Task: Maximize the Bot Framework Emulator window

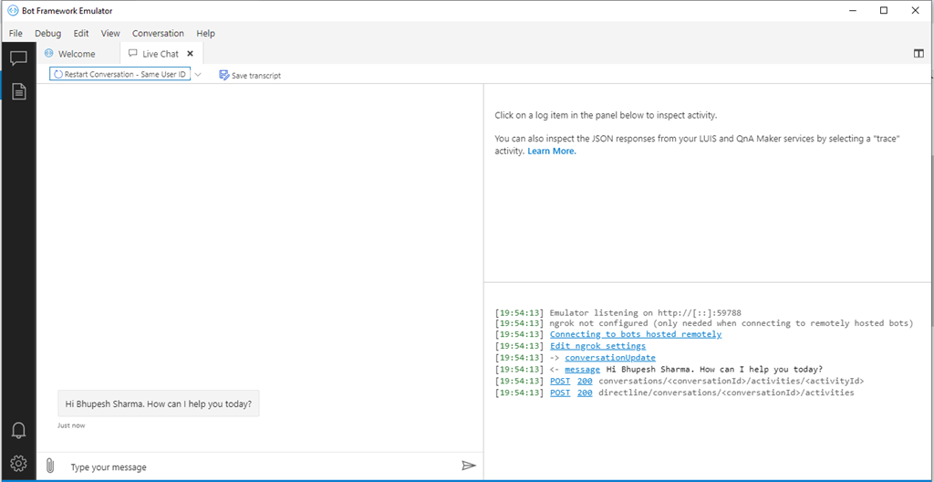Action: click(884, 10)
